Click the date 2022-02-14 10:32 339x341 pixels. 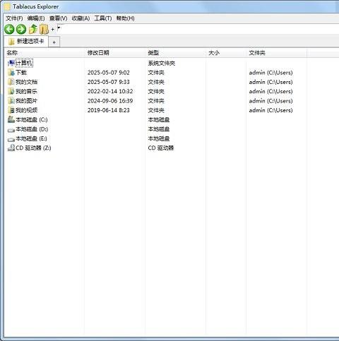110,91
